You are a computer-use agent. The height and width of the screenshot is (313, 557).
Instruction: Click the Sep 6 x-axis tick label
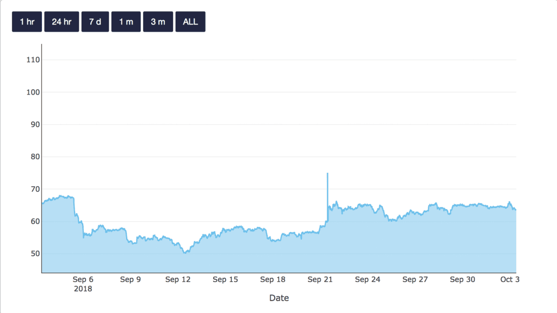coord(83,280)
